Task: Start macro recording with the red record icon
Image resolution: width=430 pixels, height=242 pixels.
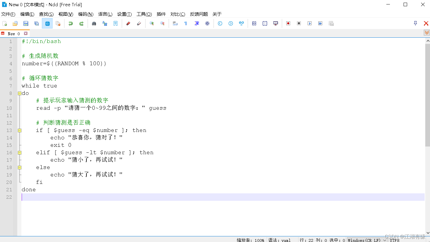Action: pyautogui.click(x=288, y=23)
